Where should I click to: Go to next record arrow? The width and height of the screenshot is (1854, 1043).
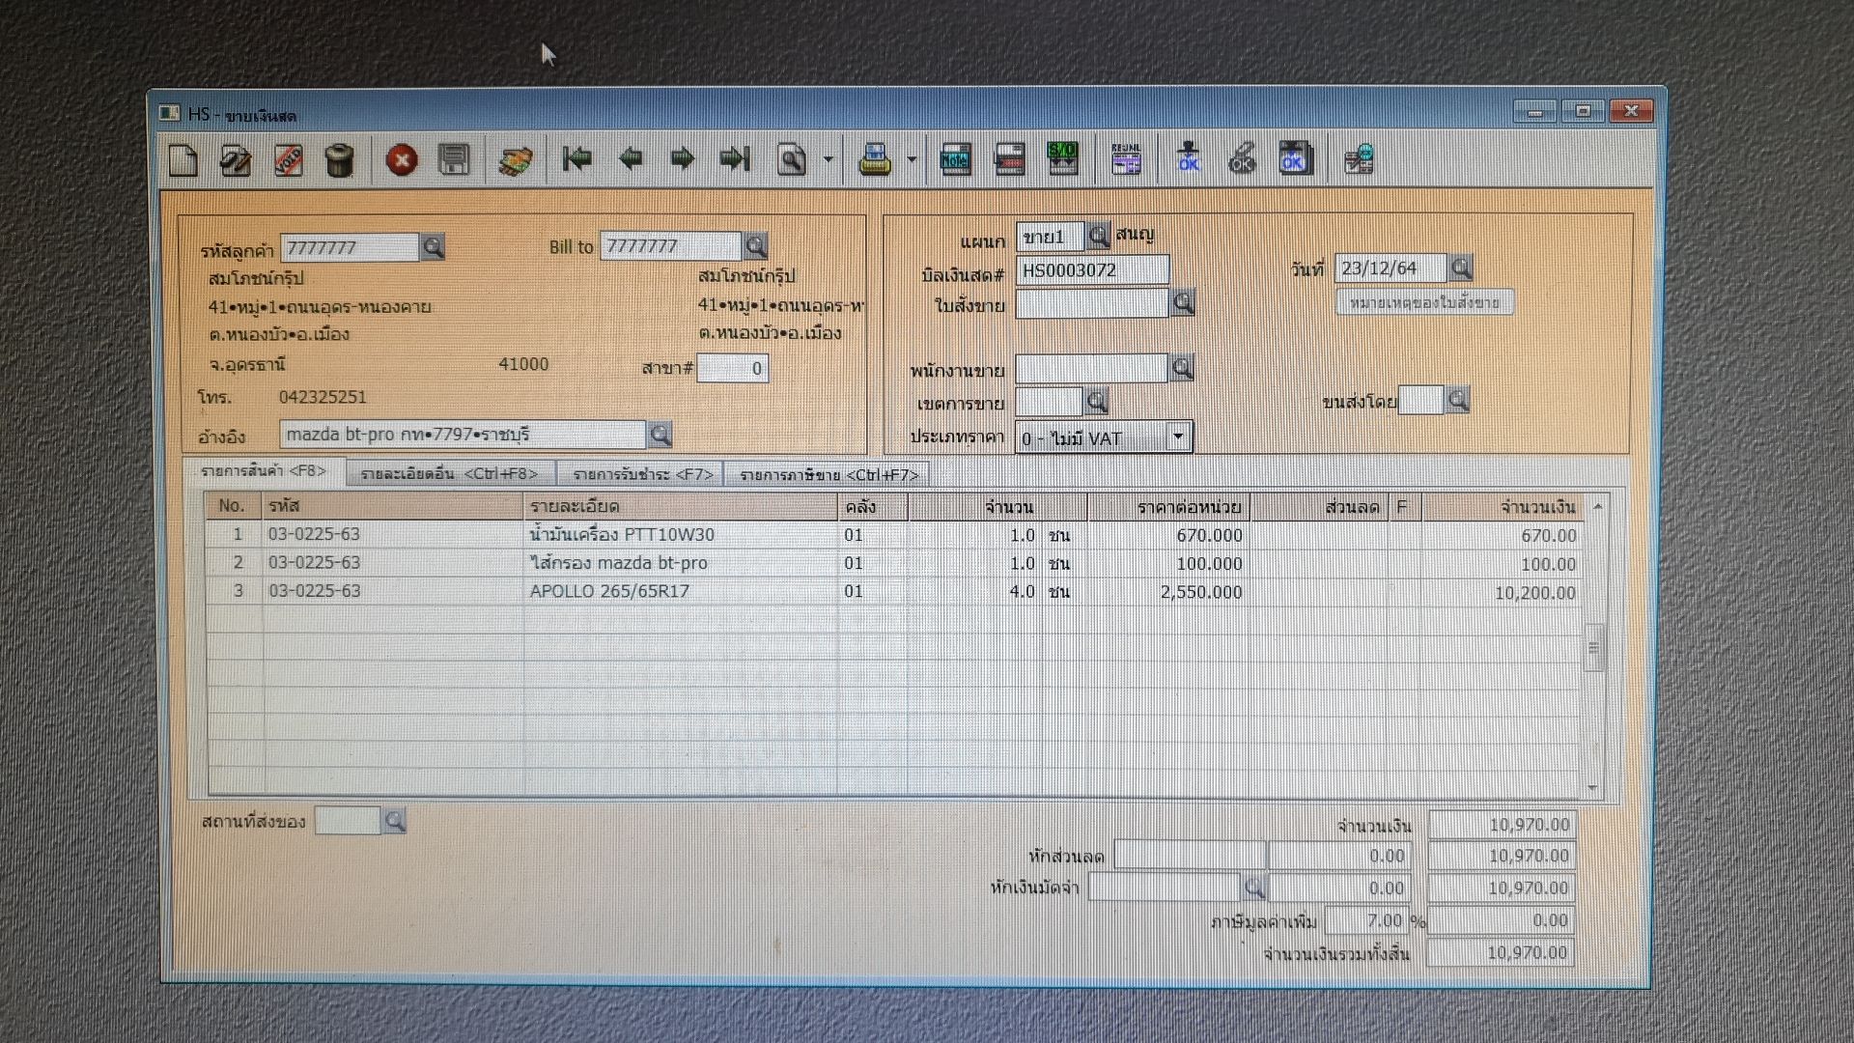point(683,158)
